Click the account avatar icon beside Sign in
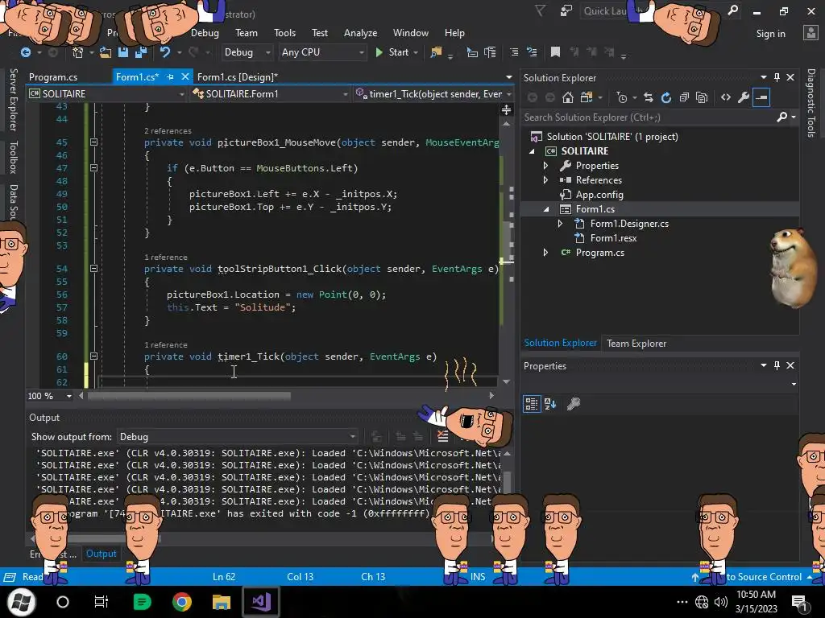 [810, 32]
